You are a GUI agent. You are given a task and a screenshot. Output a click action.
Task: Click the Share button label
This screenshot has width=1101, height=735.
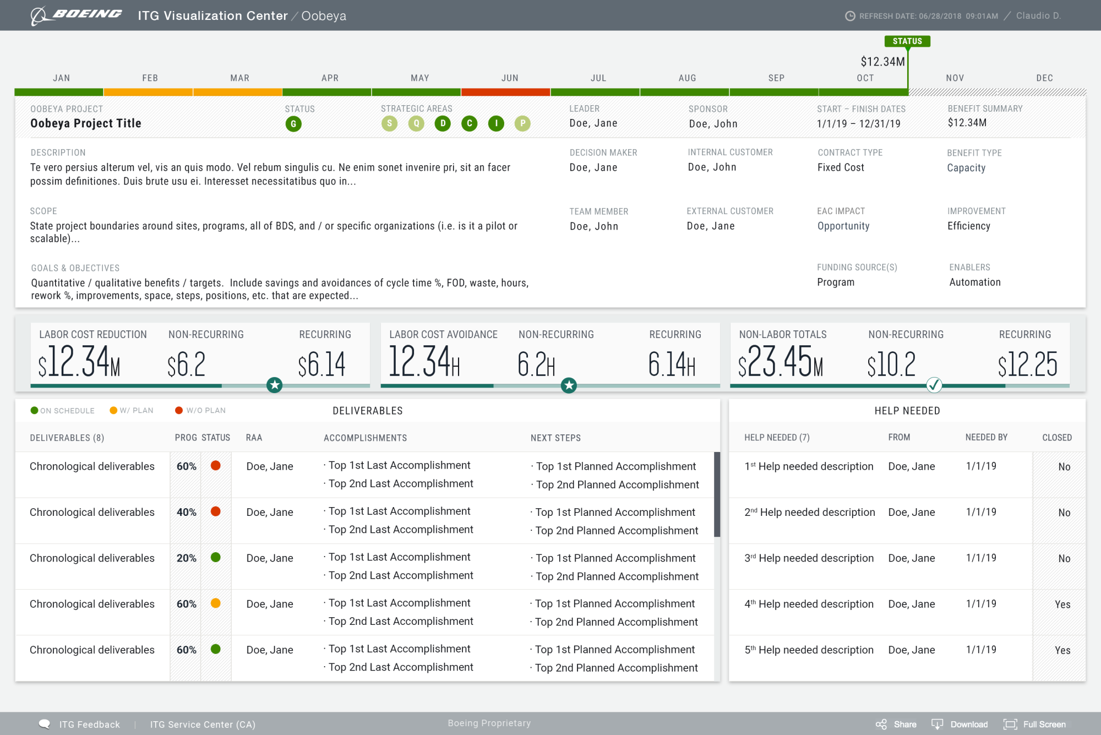pos(905,725)
